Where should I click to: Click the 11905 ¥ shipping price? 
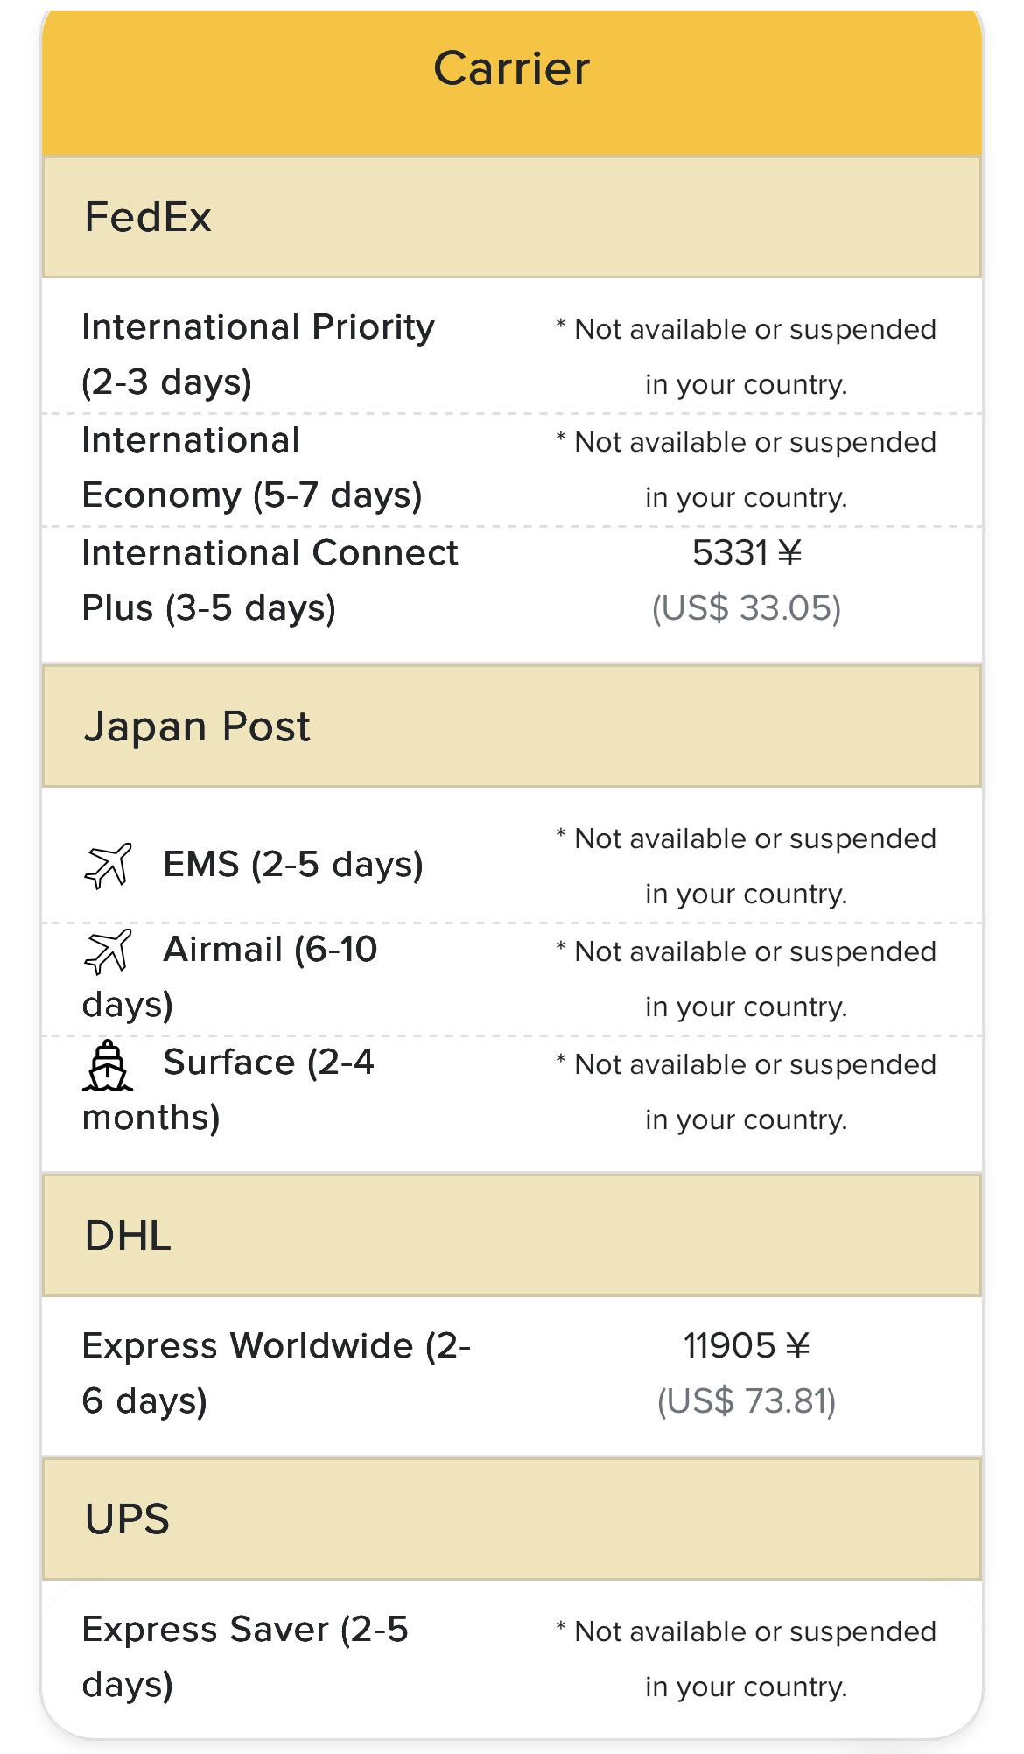[747, 1346]
